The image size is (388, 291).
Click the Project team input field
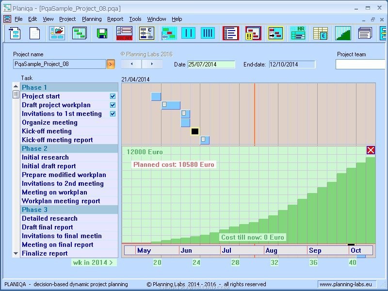click(361, 65)
